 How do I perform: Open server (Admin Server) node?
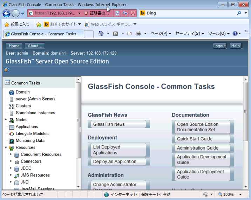point(35,99)
